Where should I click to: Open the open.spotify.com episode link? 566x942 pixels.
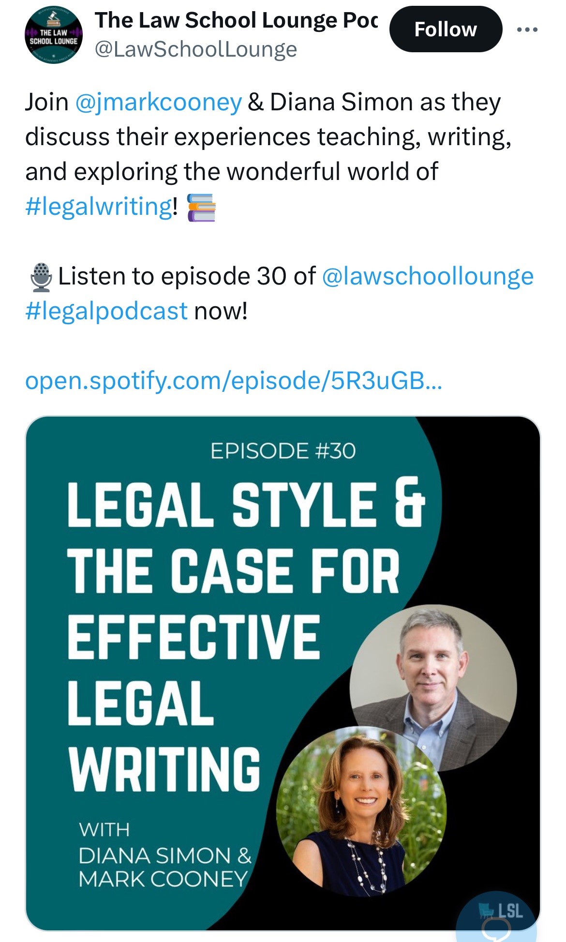click(233, 381)
